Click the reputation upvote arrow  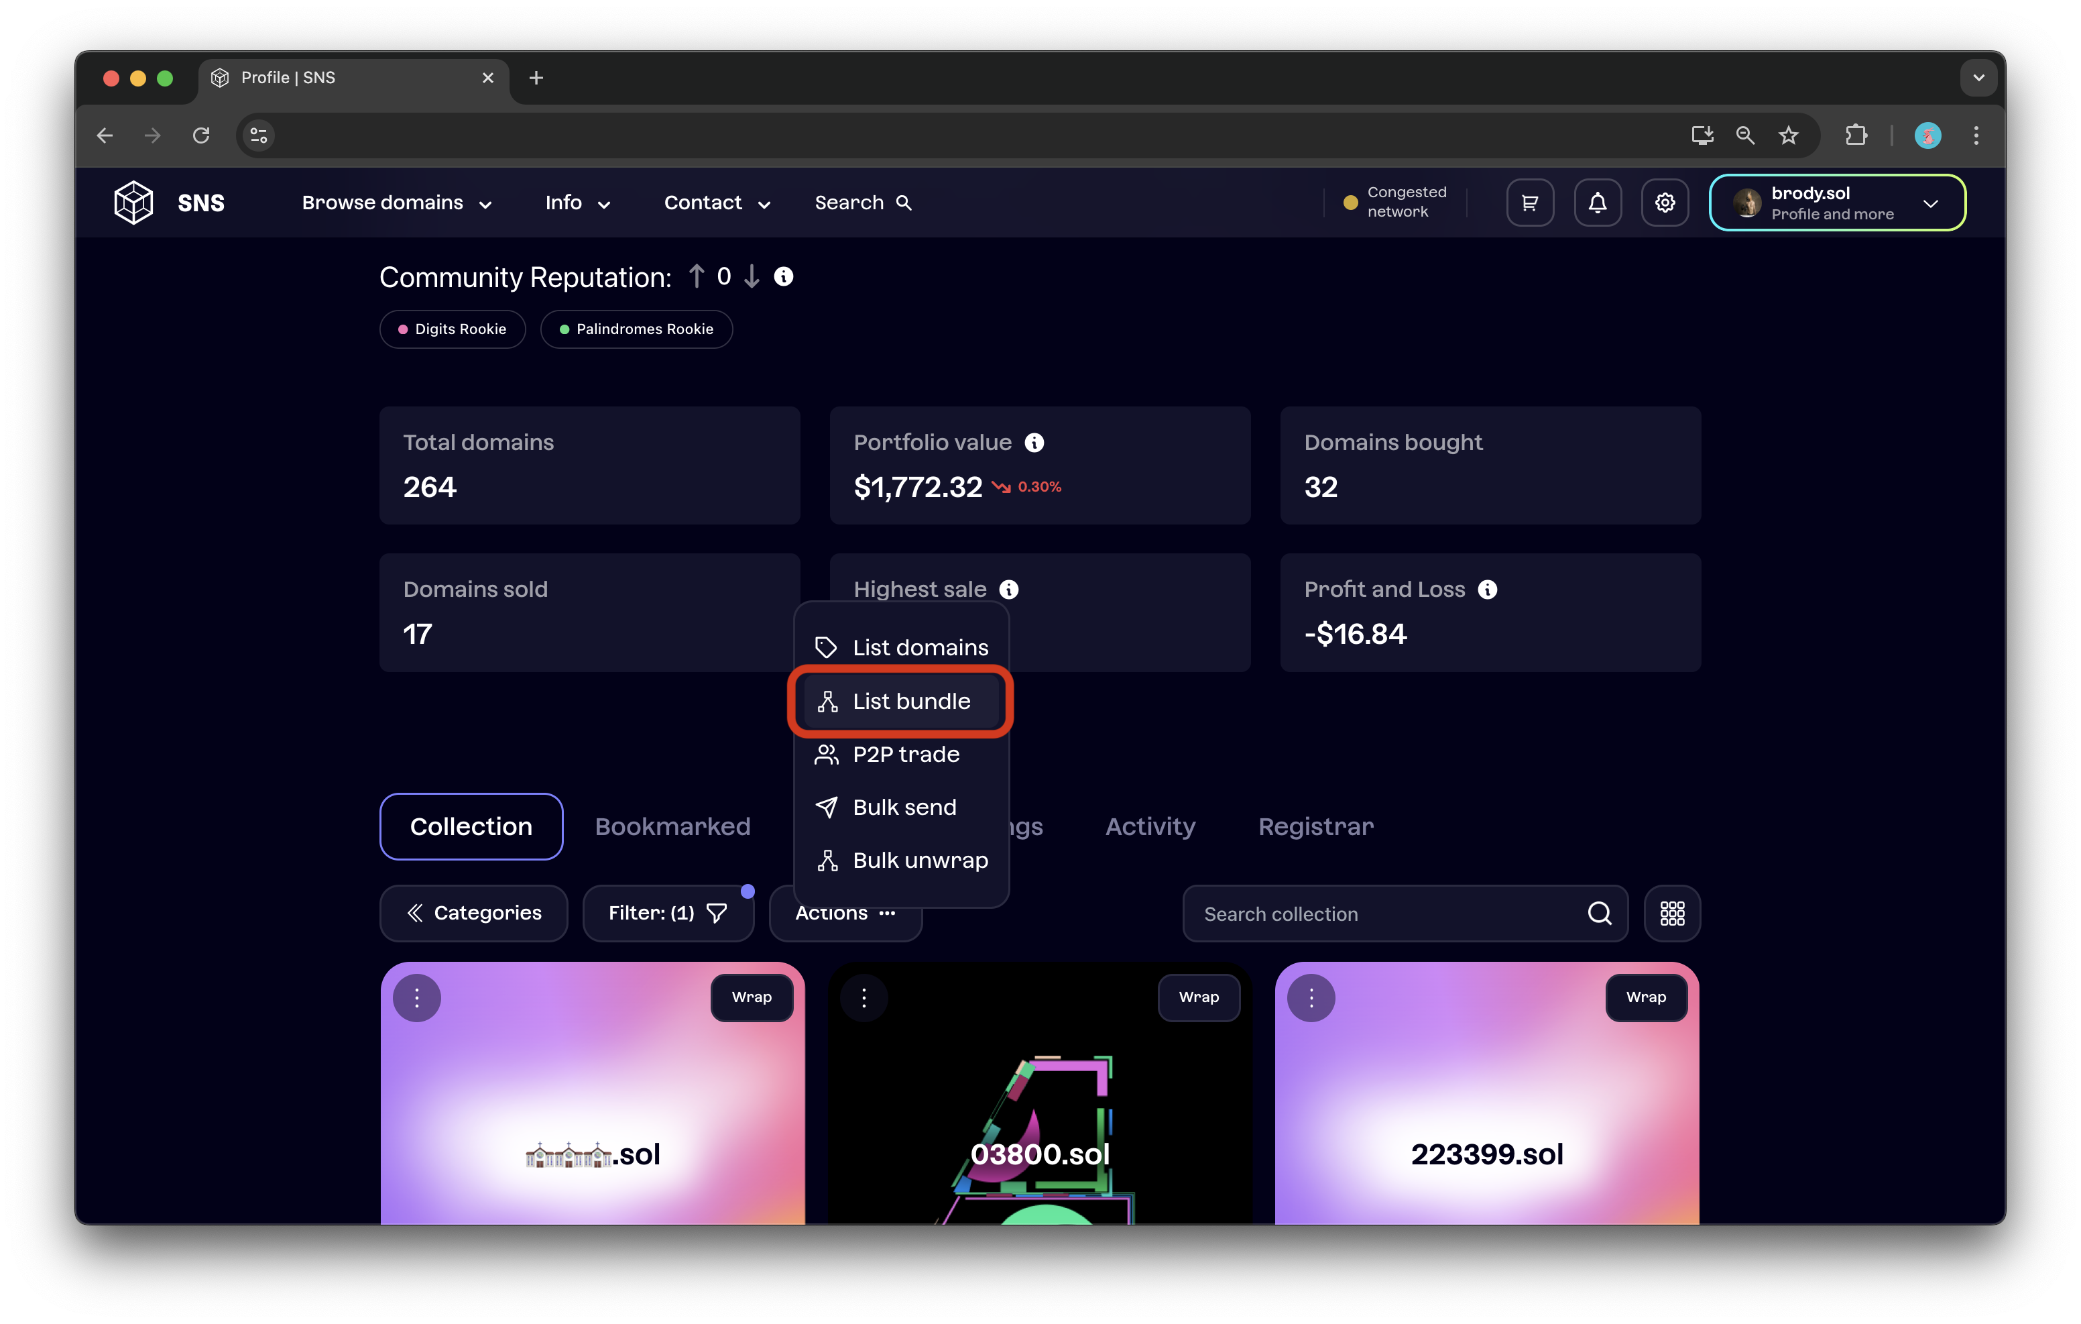point(697,277)
